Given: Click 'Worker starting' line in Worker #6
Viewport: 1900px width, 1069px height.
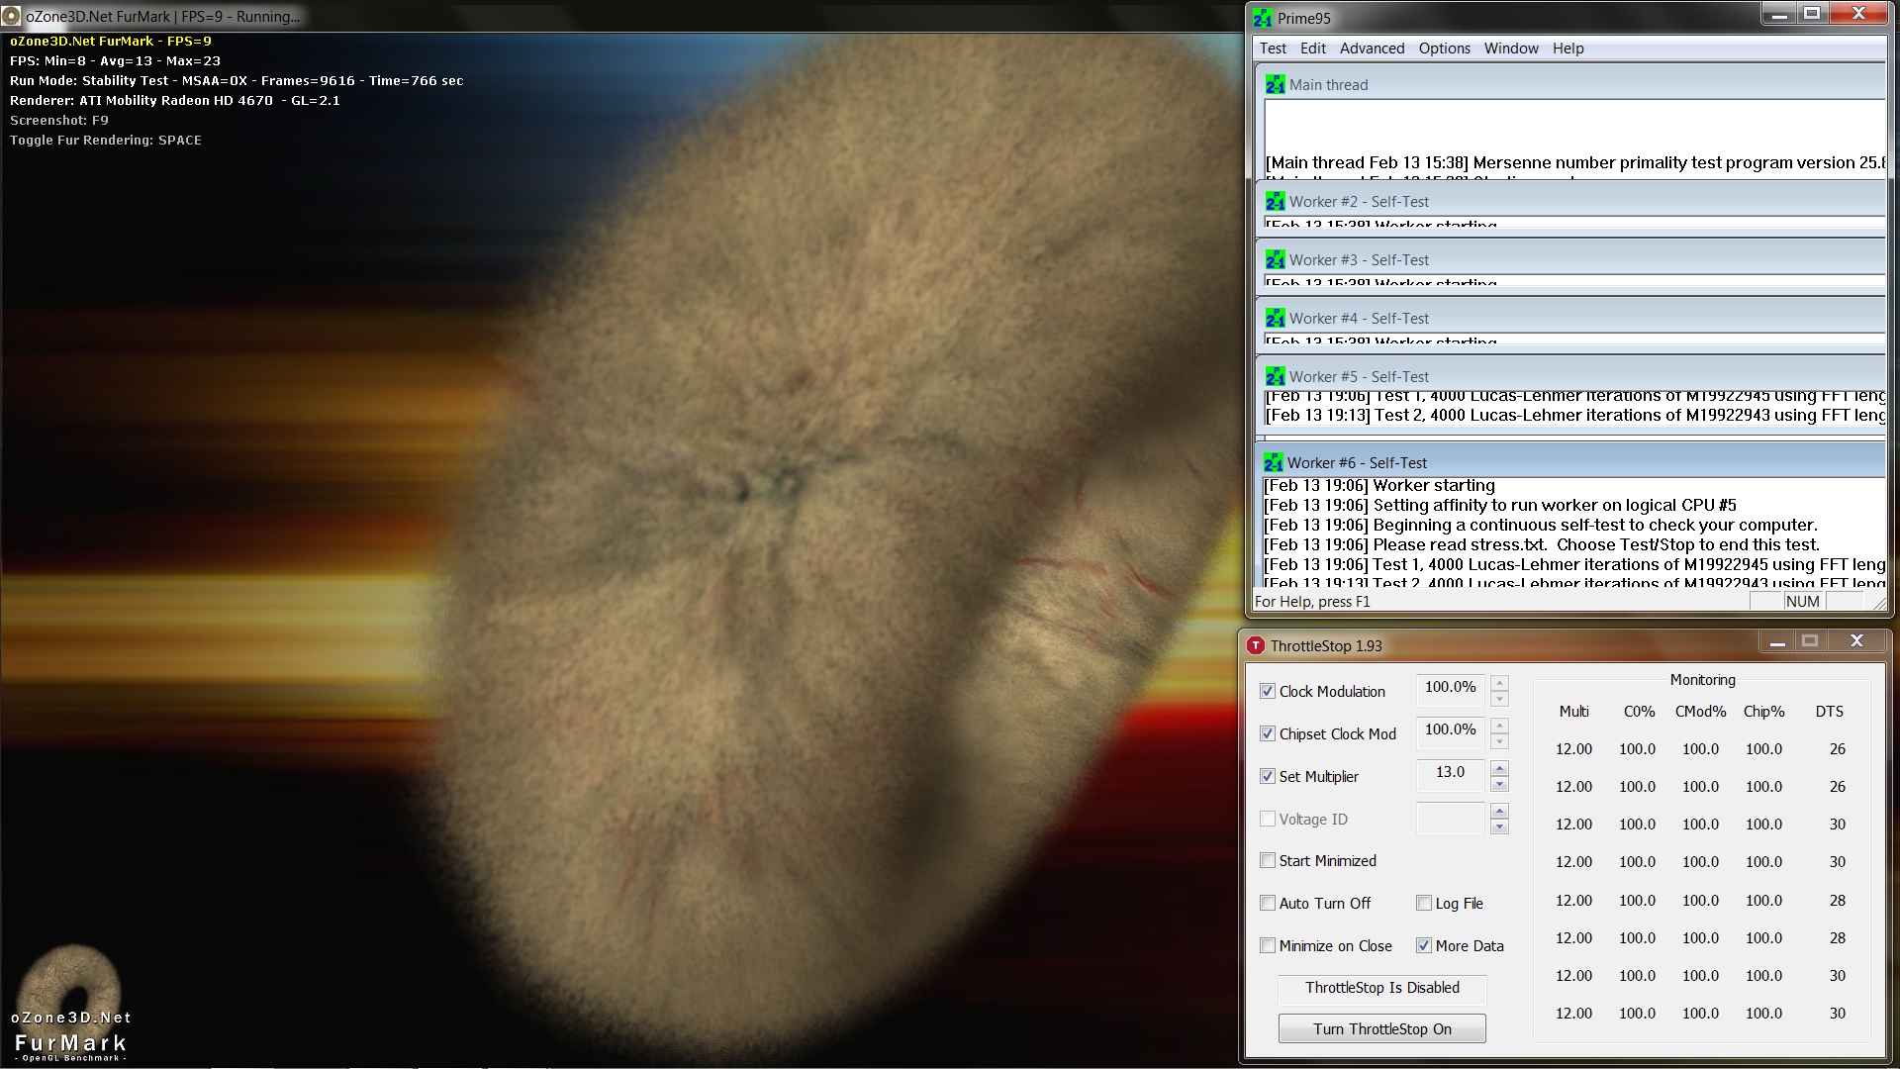Looking at the screenshot, I should (1379, 485).
